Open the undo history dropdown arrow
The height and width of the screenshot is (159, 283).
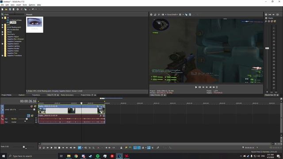pyautogui.click(x=36, y=9)
